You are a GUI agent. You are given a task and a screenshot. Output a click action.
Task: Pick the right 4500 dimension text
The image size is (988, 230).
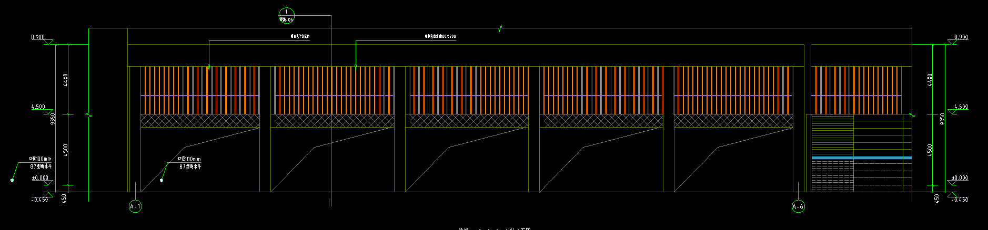click(930, 150)
